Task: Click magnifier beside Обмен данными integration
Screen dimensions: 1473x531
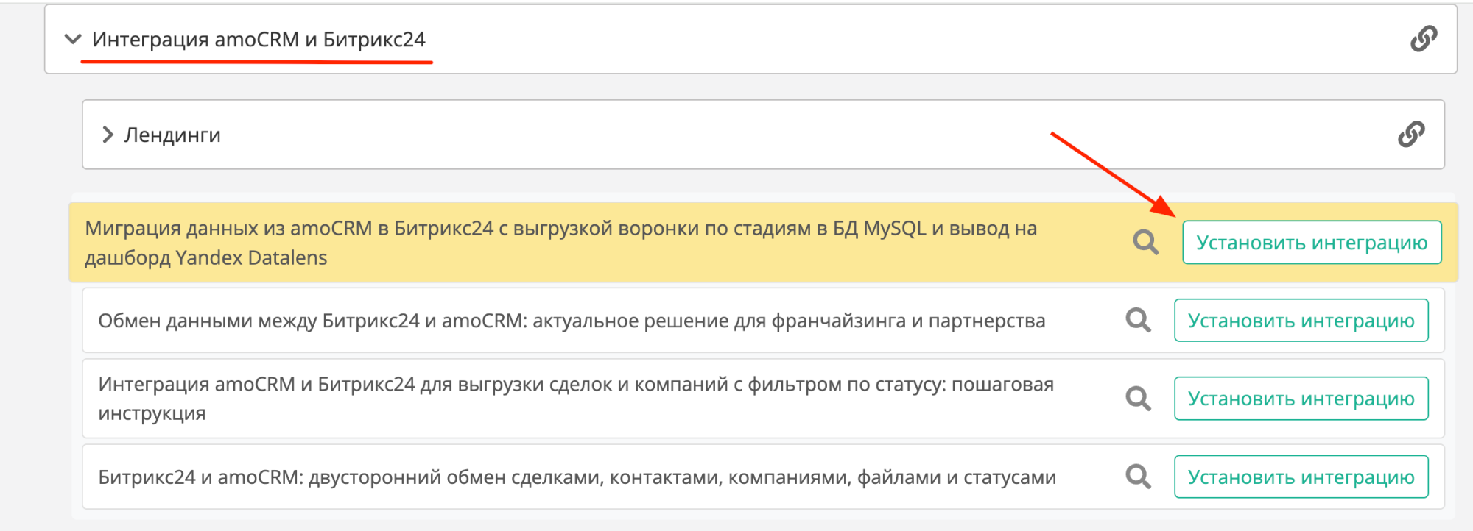Action: [1138, 320]
